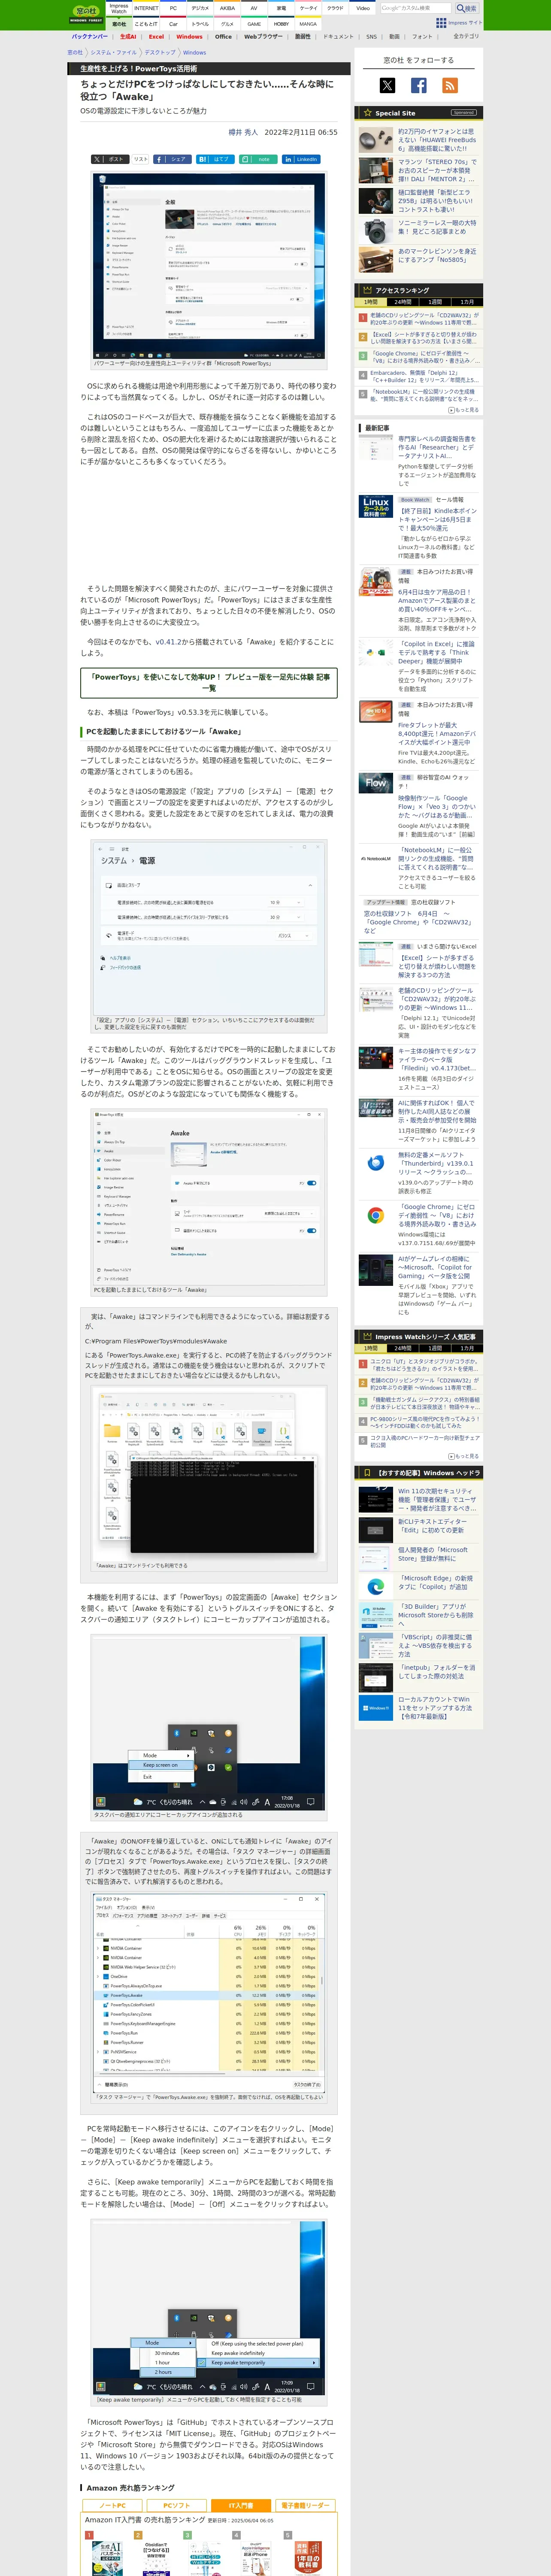Follow the デスクトップ breadcrumb
The width and height of the screenshot is (551, 2576).
(160, 53)
